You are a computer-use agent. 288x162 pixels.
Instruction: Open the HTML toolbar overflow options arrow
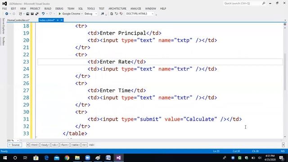pos(156,14)
